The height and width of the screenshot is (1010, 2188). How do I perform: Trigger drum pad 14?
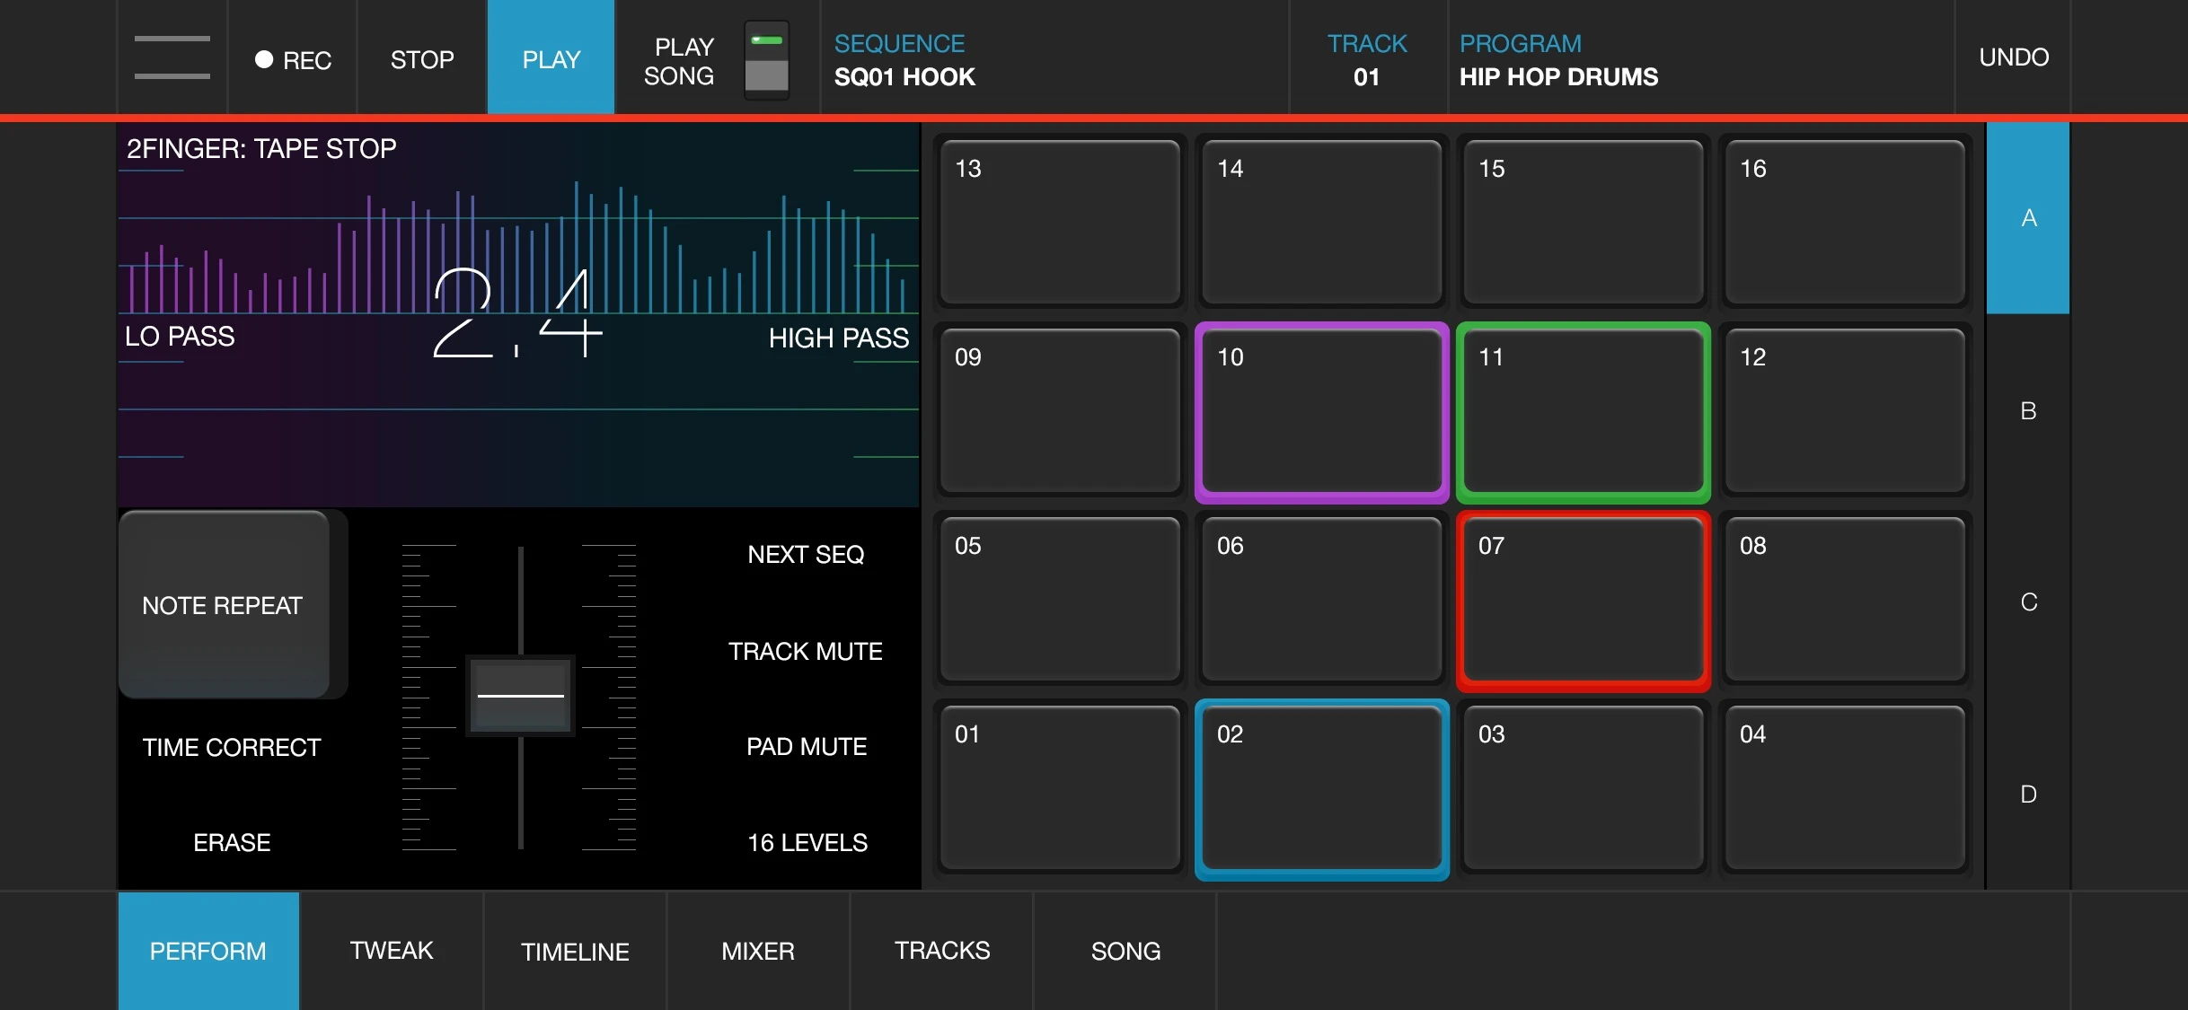(1321, 223)
